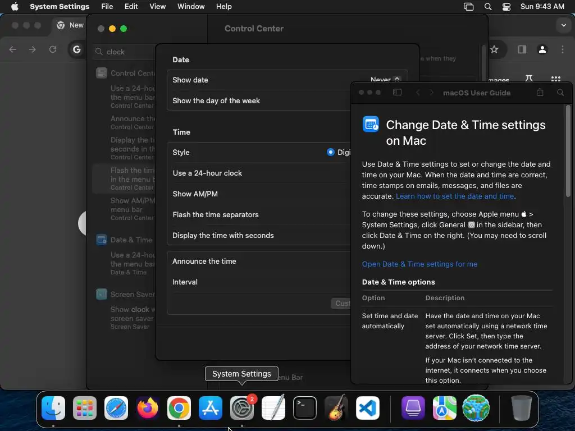Select Date & Time sidebar result
This screenshot has height=431, width=575.
[125, 240]
